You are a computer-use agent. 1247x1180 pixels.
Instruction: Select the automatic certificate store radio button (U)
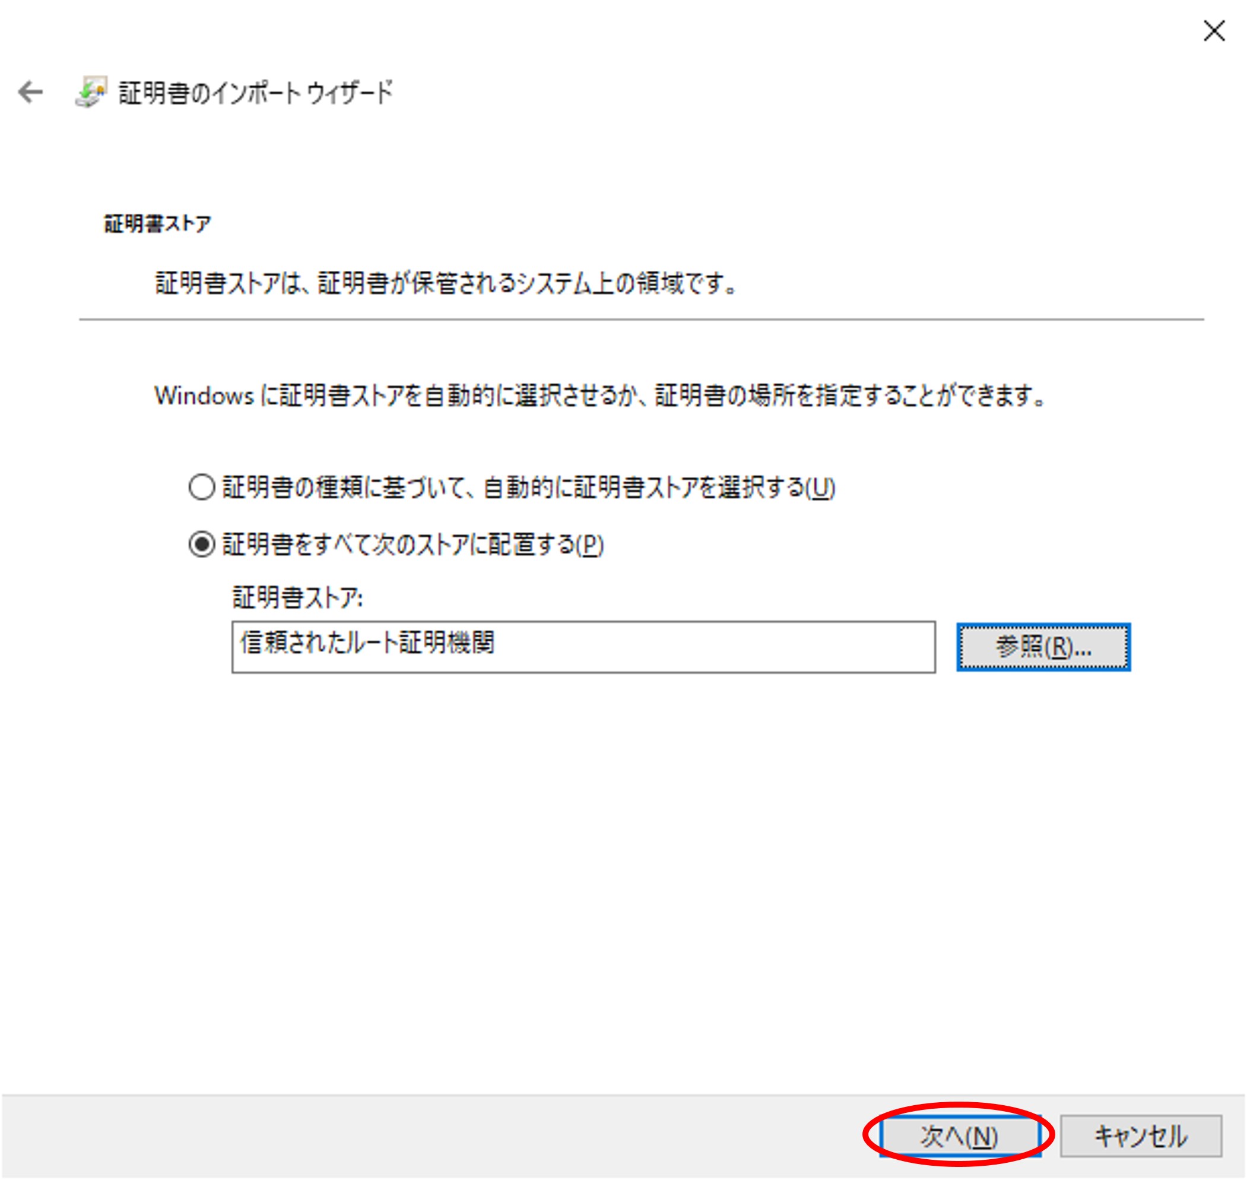tap(202, 487)
